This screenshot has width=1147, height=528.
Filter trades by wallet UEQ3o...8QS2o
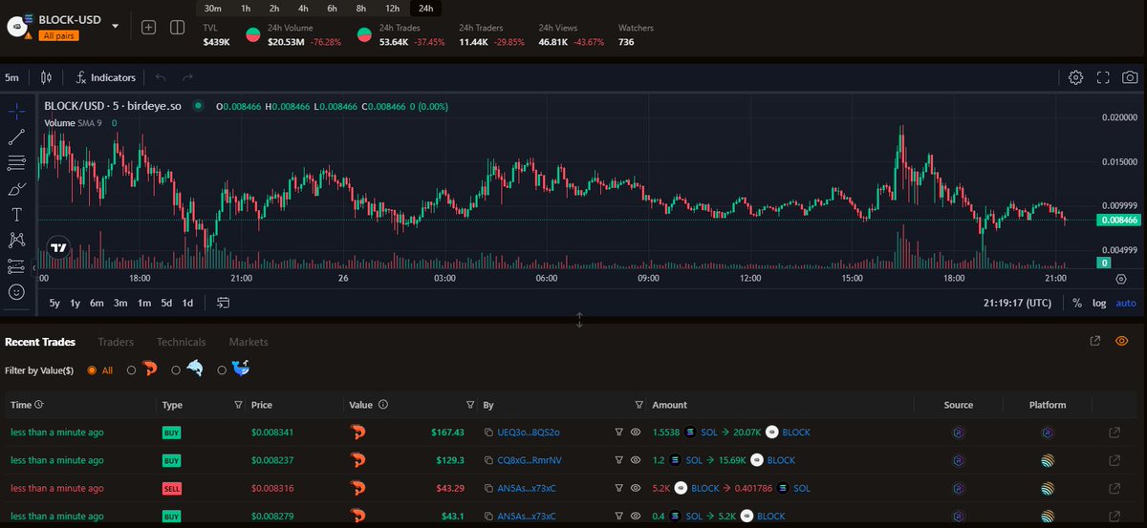coord(619,433)
